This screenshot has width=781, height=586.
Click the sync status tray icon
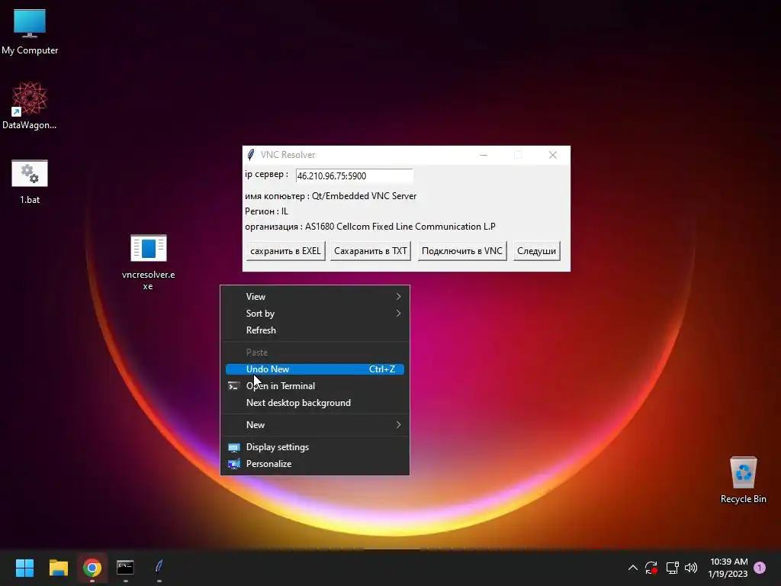point(651,568)
